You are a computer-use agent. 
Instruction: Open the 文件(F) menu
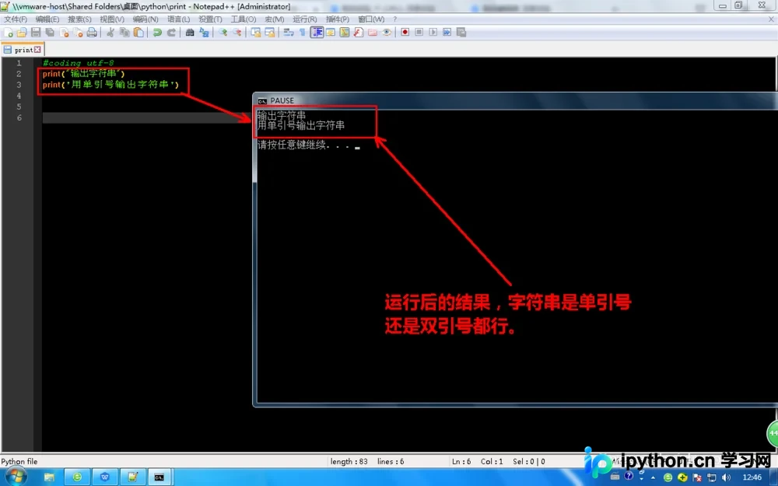[x=16, y=19]
